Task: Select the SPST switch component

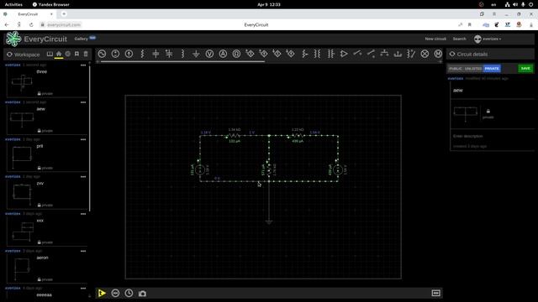Action: point(357,54)
